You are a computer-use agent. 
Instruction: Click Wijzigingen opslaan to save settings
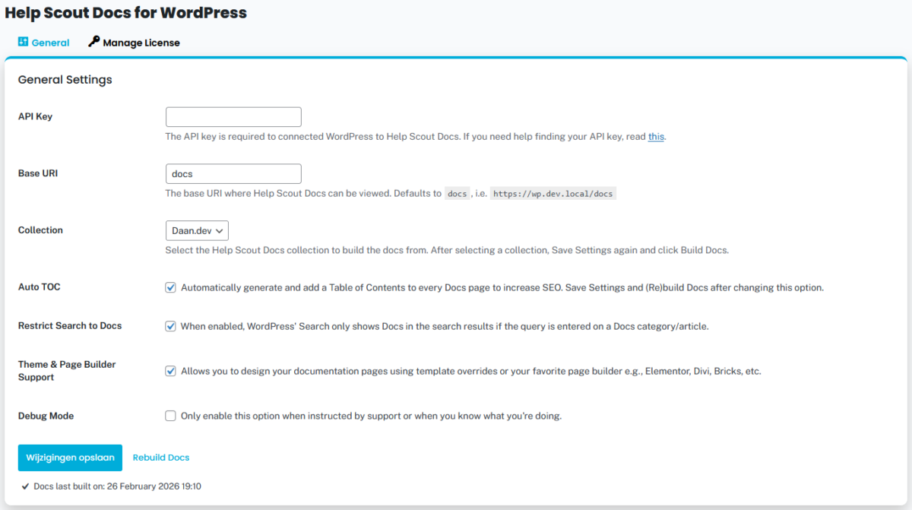tap(70, 458)
